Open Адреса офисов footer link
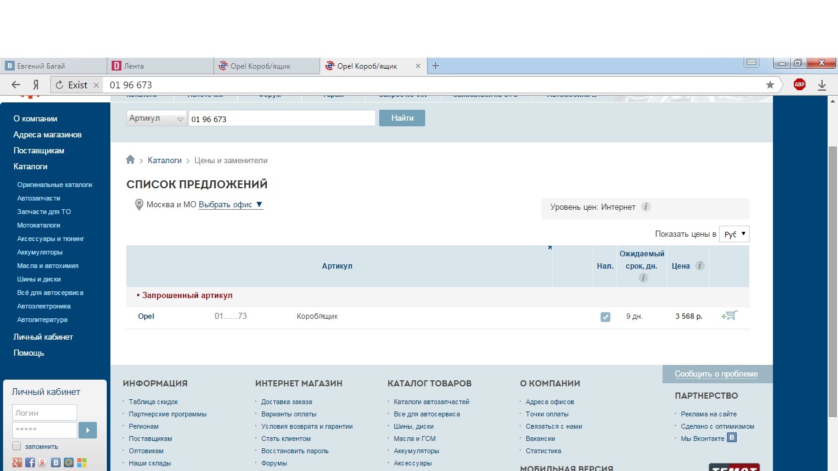Viewport: 838px width, 471px height. click(550, 402)
